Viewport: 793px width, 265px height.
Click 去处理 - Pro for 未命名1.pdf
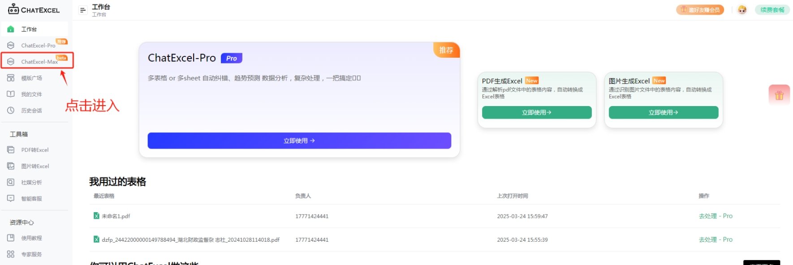pyautogui.click(x=715, y=216)
